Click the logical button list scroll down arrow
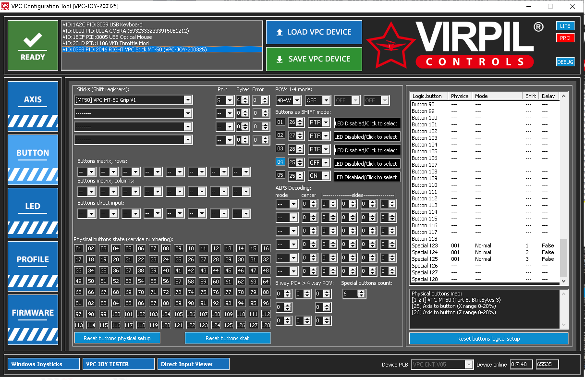585x380 pixels. (x=564, y=281)
